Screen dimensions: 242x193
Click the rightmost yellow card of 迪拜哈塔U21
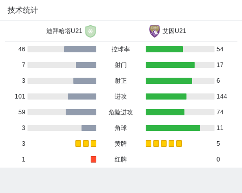(93, 143)
